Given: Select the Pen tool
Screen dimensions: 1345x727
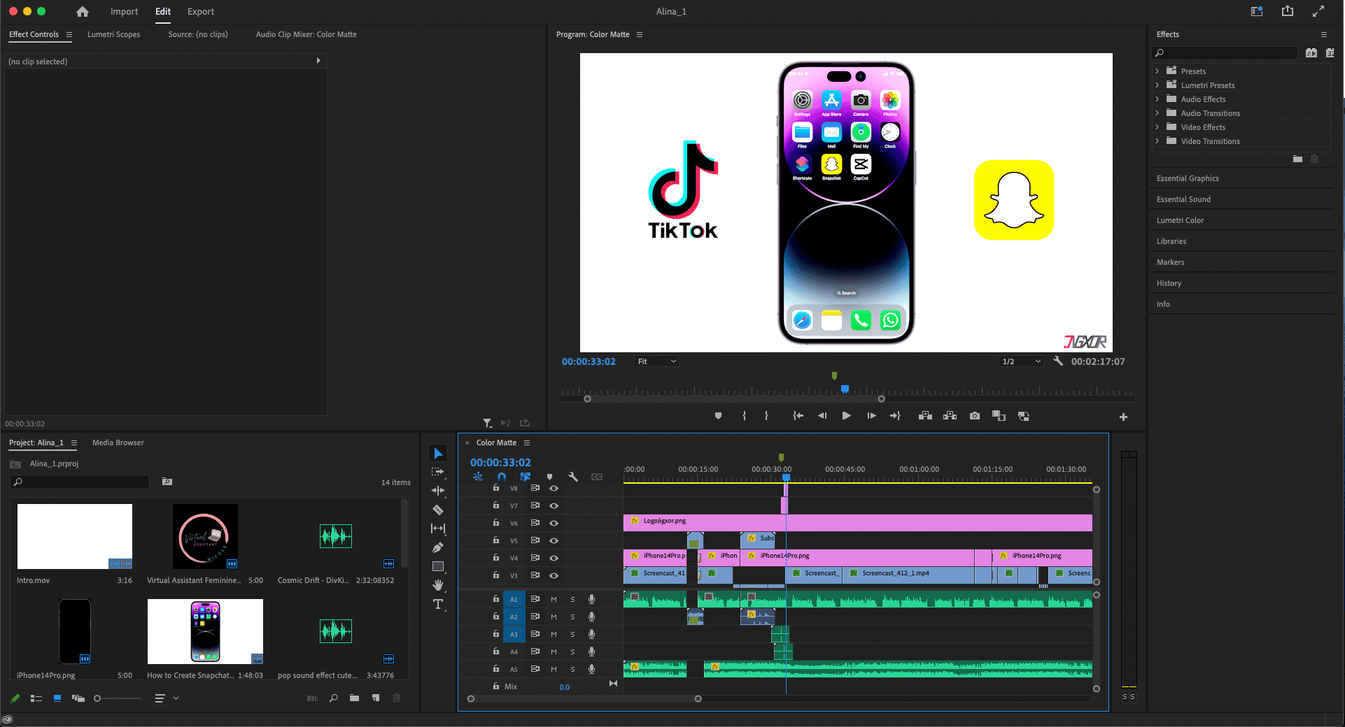Looking at the screenshot, I should coord(438,547).
